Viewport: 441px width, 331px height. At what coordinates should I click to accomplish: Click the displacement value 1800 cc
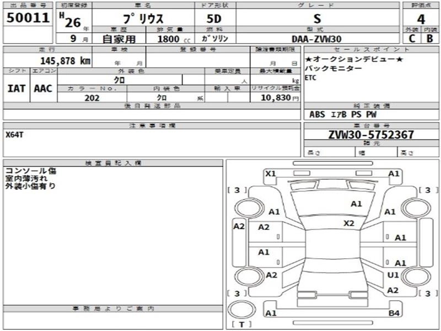174,39
